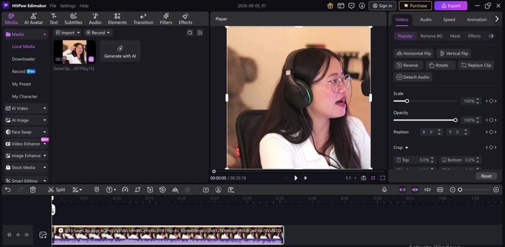Open the feedback message icon in title bar
Viewport: 505px width, 247px height.
[x=352, y=6]
